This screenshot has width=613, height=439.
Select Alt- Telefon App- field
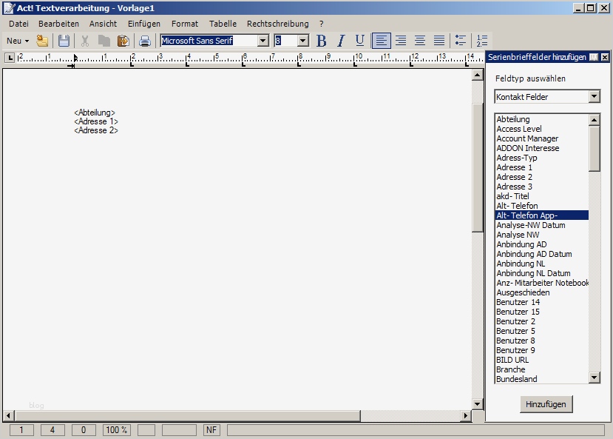pos(542,215)
